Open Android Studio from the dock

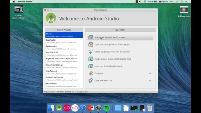59,108
